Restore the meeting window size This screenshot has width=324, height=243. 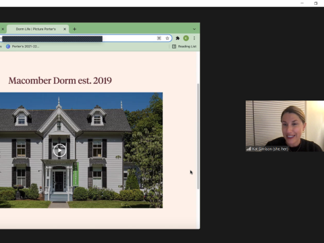click(316, 3)
